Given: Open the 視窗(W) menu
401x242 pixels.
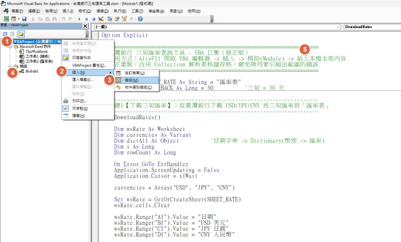Looking at the screenshot, I should 176,11.
